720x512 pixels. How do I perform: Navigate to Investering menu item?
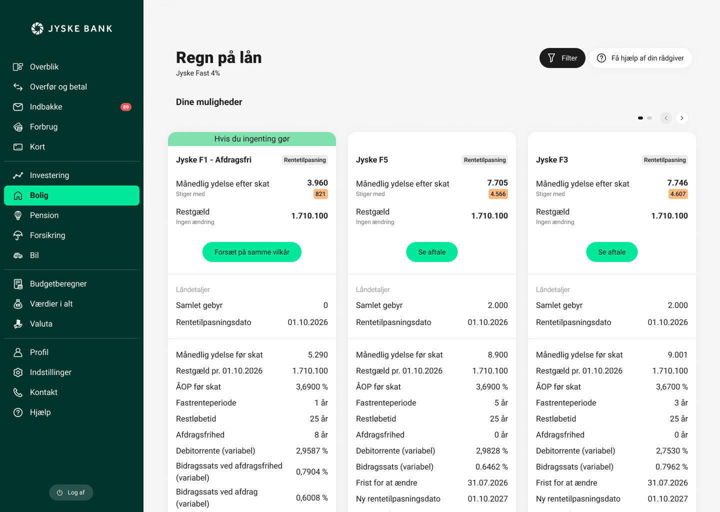pos(71,175)
